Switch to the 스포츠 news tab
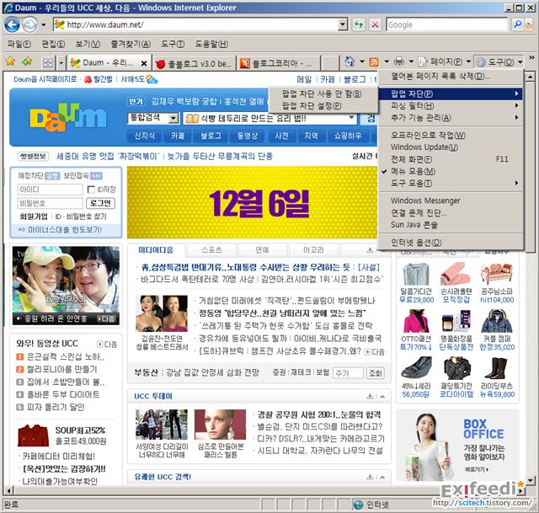 pyautogui.click(x=211, y=250)
